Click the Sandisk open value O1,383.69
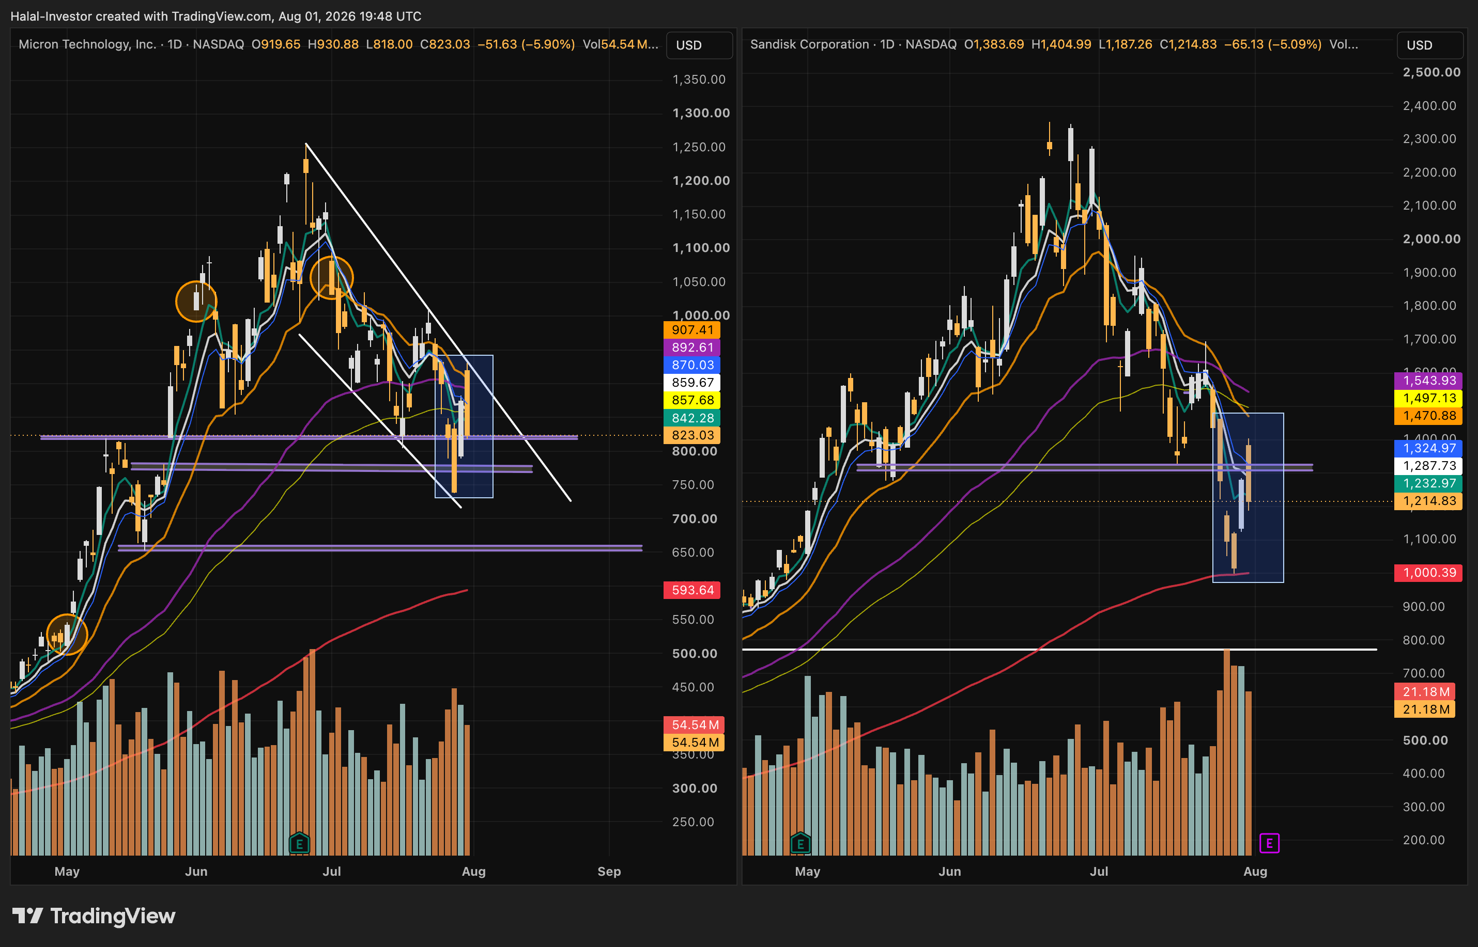The height and width of the screenshot is (947, 1478). tap(994, 44)
